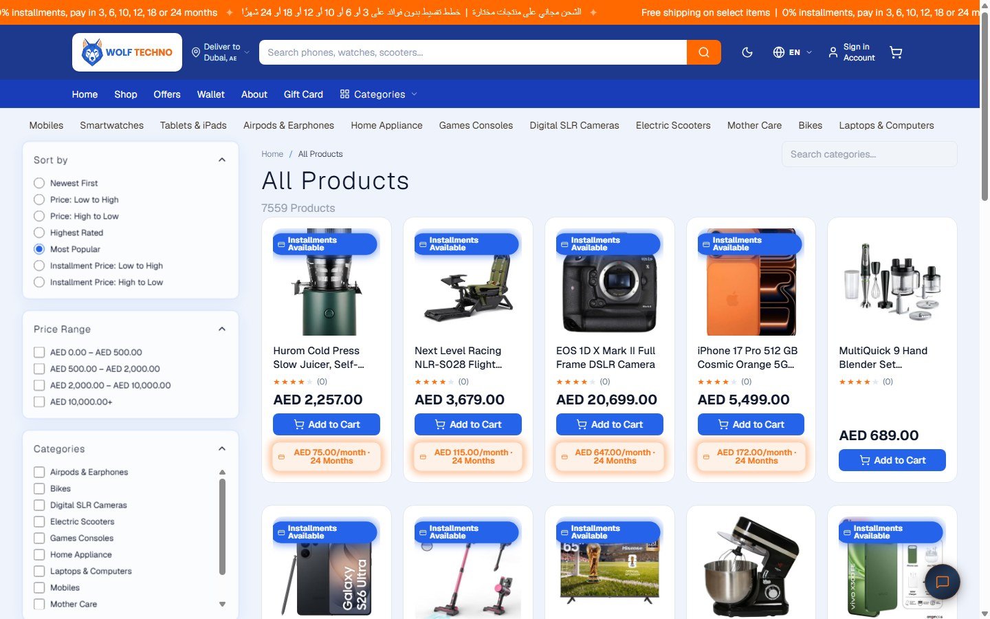Toggle dark mode moon icon
The height and width of the screenshot is (619, 990).
747,52
